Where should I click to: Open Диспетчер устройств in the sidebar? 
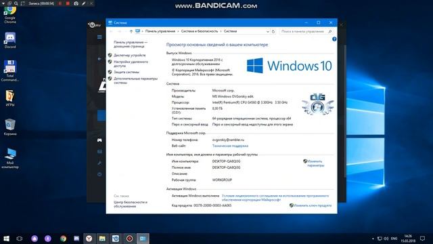[129, 56]
